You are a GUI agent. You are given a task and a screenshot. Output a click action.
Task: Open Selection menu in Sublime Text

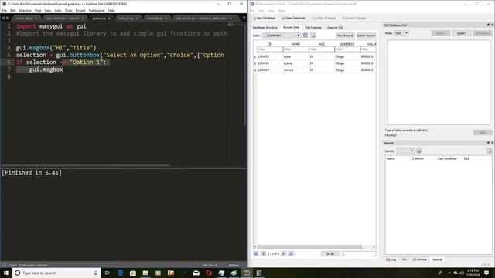tap(25, 10)
